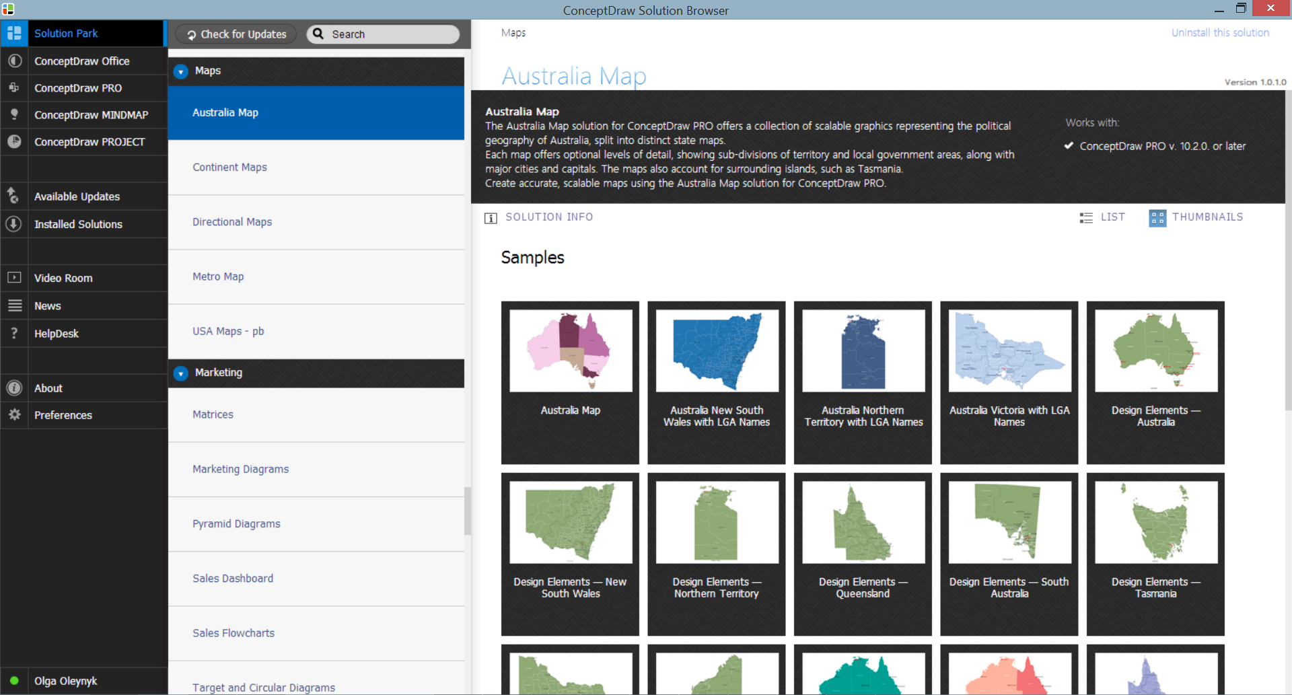Click Uninstall this solution link
Screen dimensions: 1292x695
tap(1220, 32)
